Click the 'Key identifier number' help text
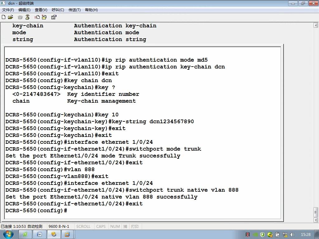This screenshot has height=239, width=319. [x=103, y=94]
